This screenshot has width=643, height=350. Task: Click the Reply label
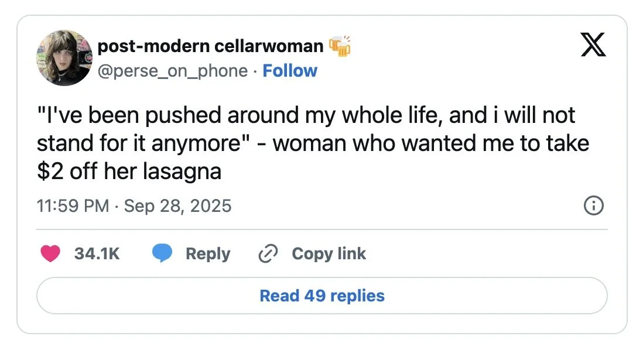208,253
